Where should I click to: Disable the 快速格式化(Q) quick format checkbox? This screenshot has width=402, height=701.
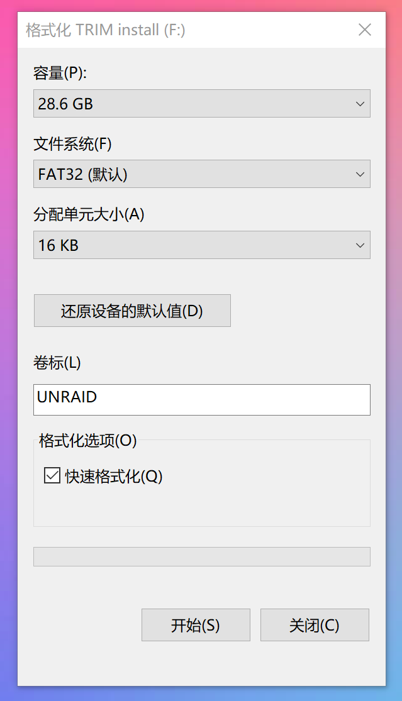coord(52,476)
